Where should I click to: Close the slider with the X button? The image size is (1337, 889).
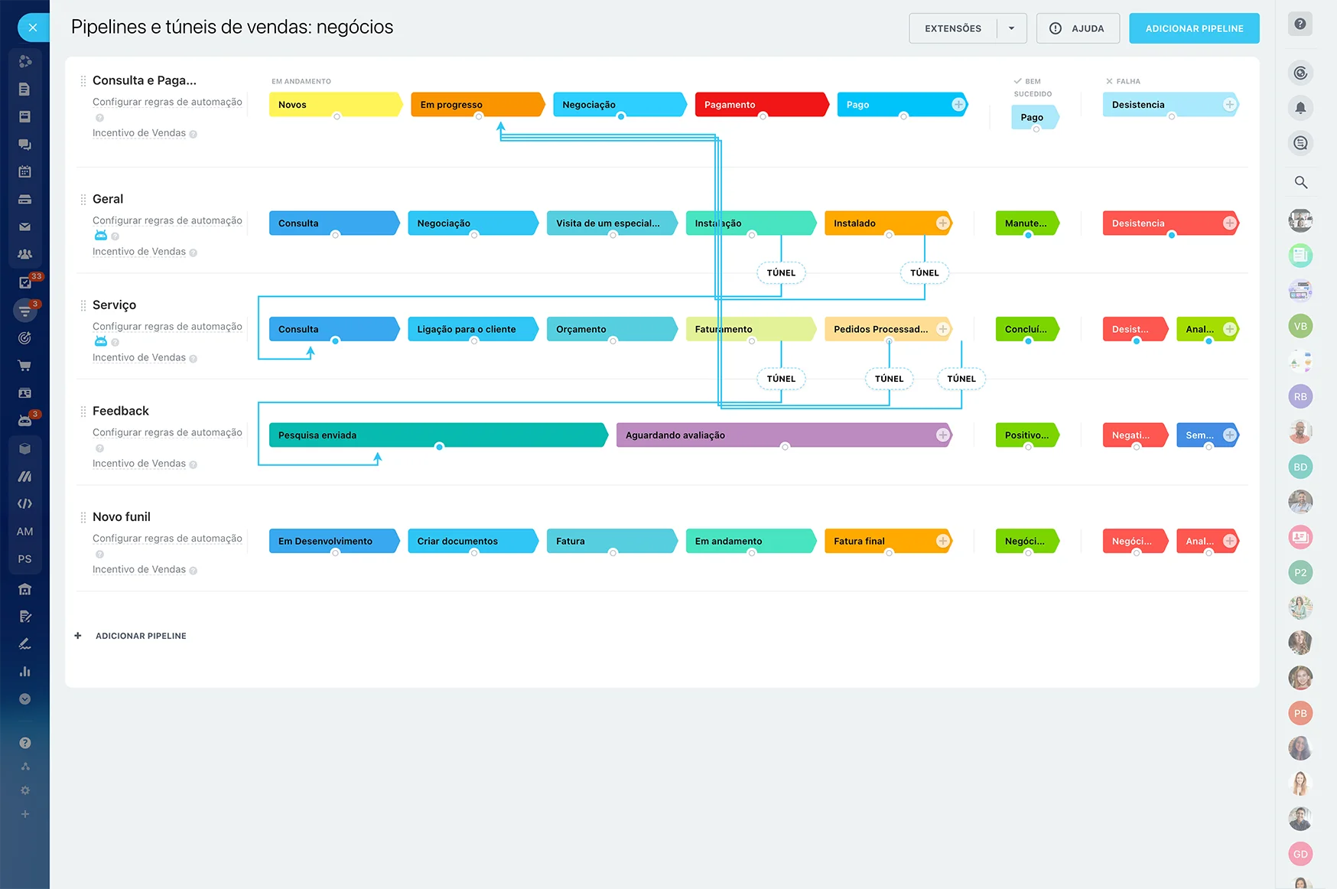(33, 28)
